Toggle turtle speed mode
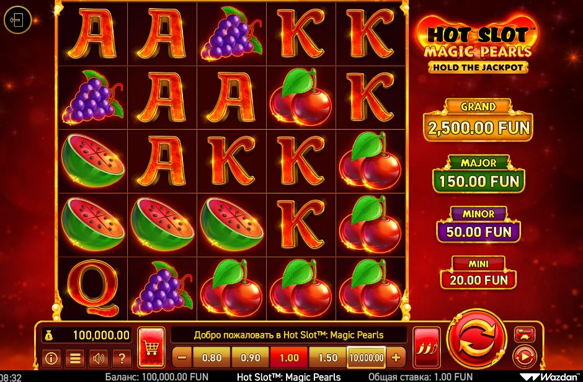Screen dimensions: 583x382 pyautogui.click(x=525, y=334)
